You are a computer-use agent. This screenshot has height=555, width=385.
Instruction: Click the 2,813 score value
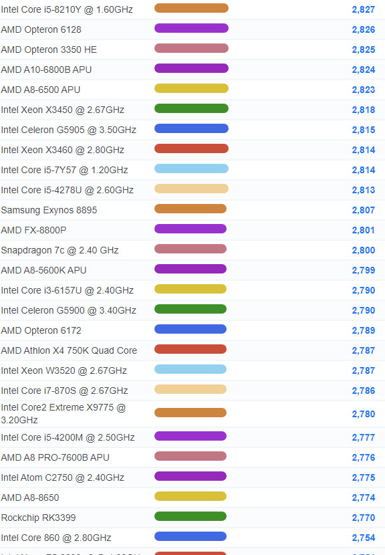[364, 190]
